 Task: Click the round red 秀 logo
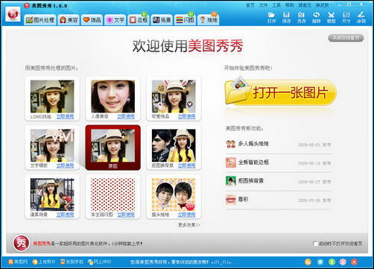[21, 243]
